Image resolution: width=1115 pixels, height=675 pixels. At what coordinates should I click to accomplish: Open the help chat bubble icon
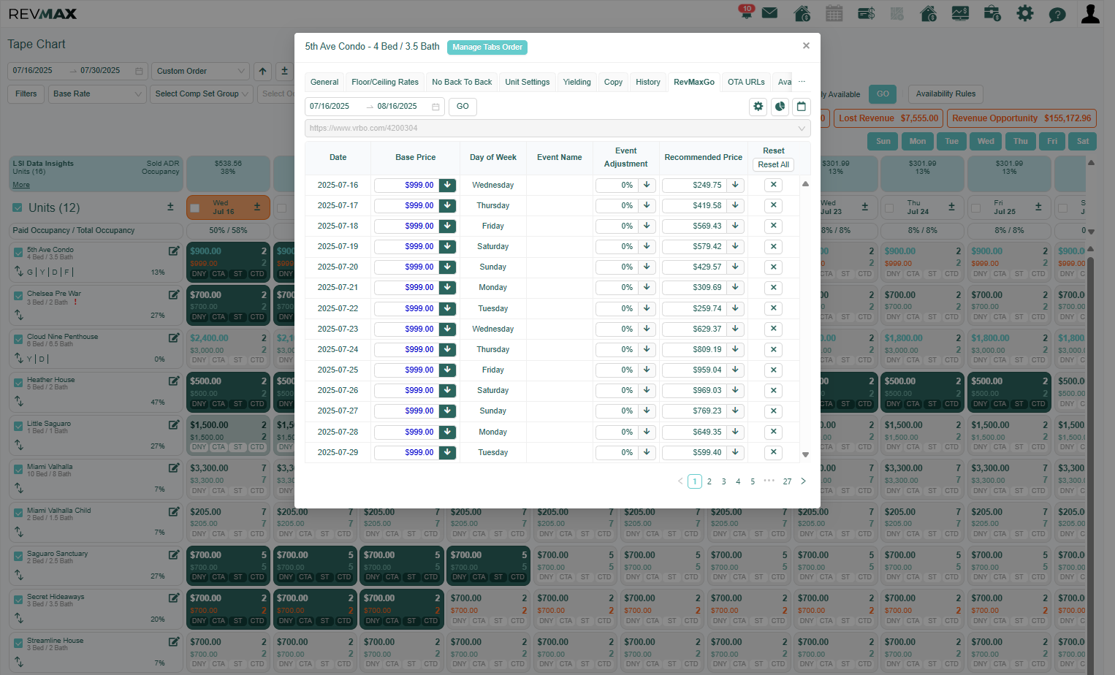(x=1057, y=14)
